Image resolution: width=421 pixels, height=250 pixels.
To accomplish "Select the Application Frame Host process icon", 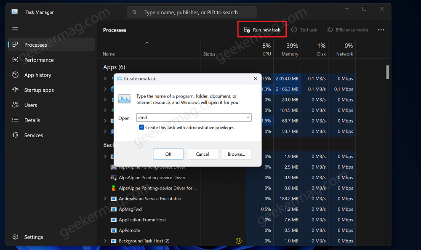I will (114, 220).
